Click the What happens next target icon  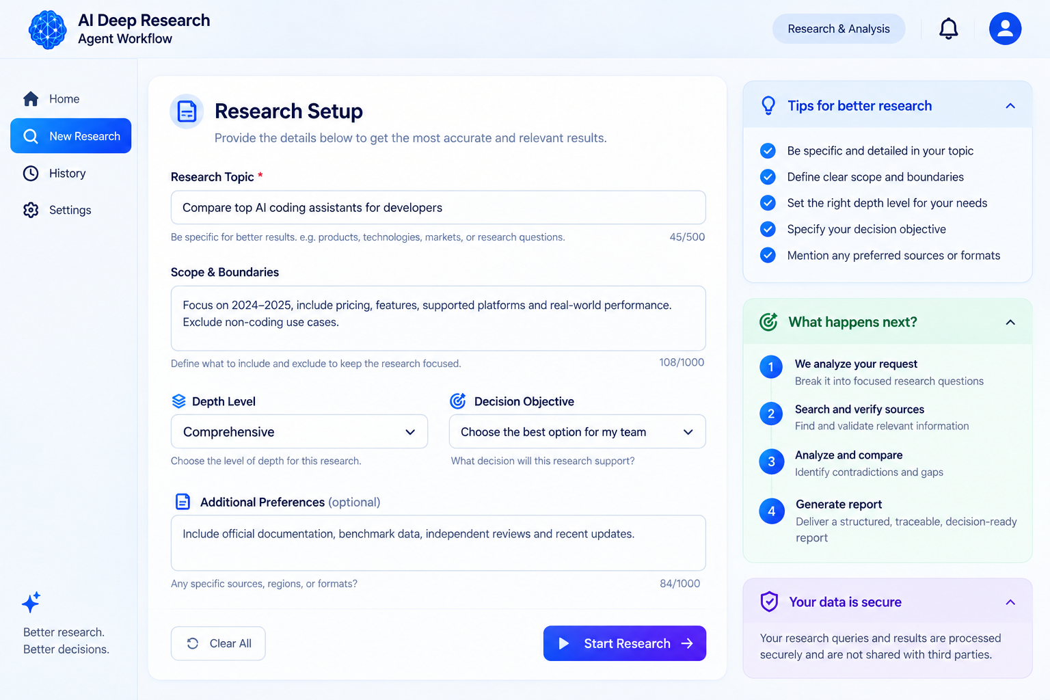click(768, 322)
